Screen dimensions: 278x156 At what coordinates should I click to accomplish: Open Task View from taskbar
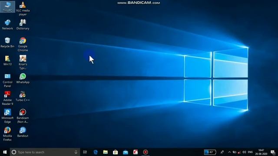tap(85, 152)
